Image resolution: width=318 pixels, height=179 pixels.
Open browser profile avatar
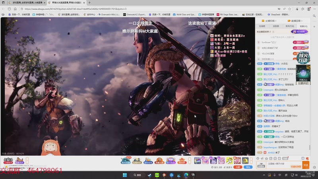[309, 9]
